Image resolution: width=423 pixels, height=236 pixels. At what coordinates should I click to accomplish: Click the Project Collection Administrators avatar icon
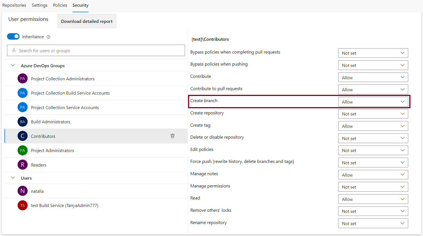click(x=23, y=79)
